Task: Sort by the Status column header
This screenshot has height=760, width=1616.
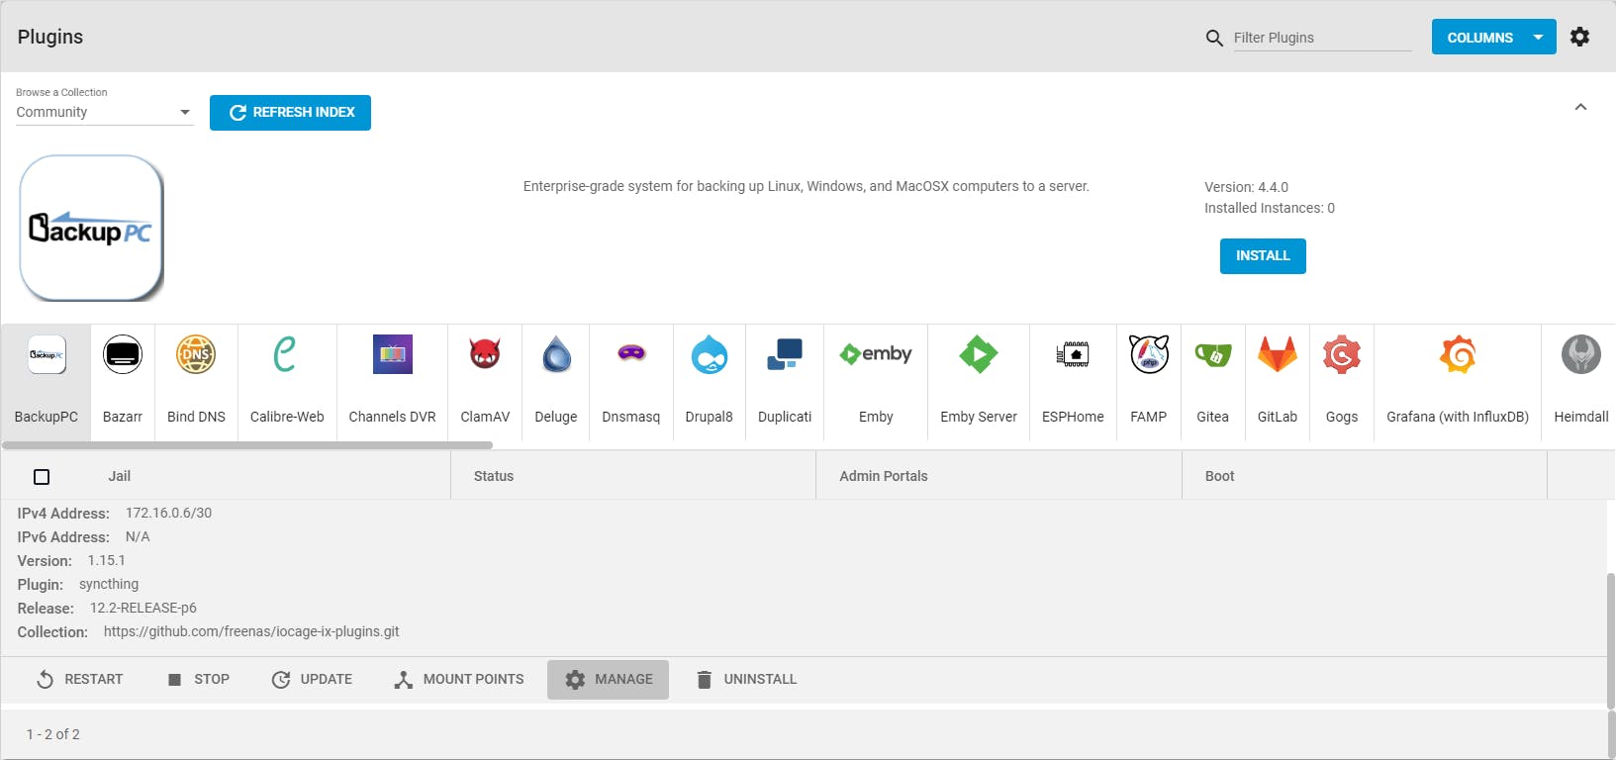Action: 494,476
